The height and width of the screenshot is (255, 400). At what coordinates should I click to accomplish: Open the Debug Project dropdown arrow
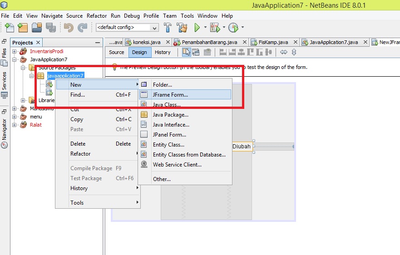[224, 27]
